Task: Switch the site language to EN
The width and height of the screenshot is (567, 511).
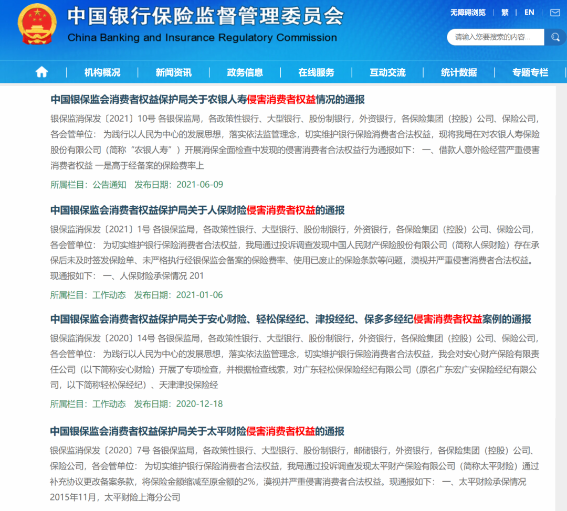Action: coord(529,12)
